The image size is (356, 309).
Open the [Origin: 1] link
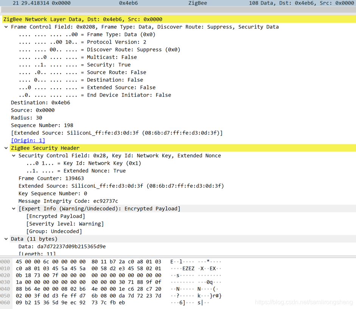click(28, 140)
